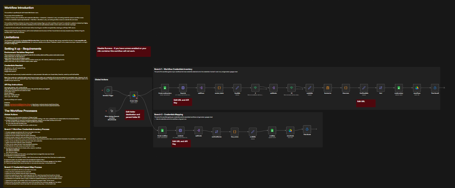Select the Schedule Trigger node
This screenshot has height=188, width=455.
pyautogui.click(x=108, y=90)
